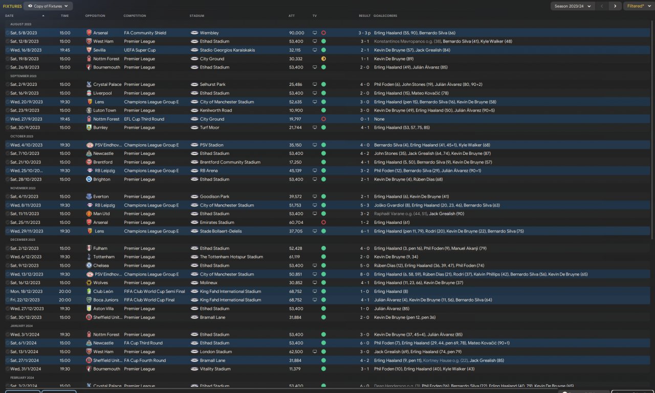Image resolution: width=655 pixels, height=393 pixels.
Task: Click the Chelsea club badge
Action: click(90, 266)
